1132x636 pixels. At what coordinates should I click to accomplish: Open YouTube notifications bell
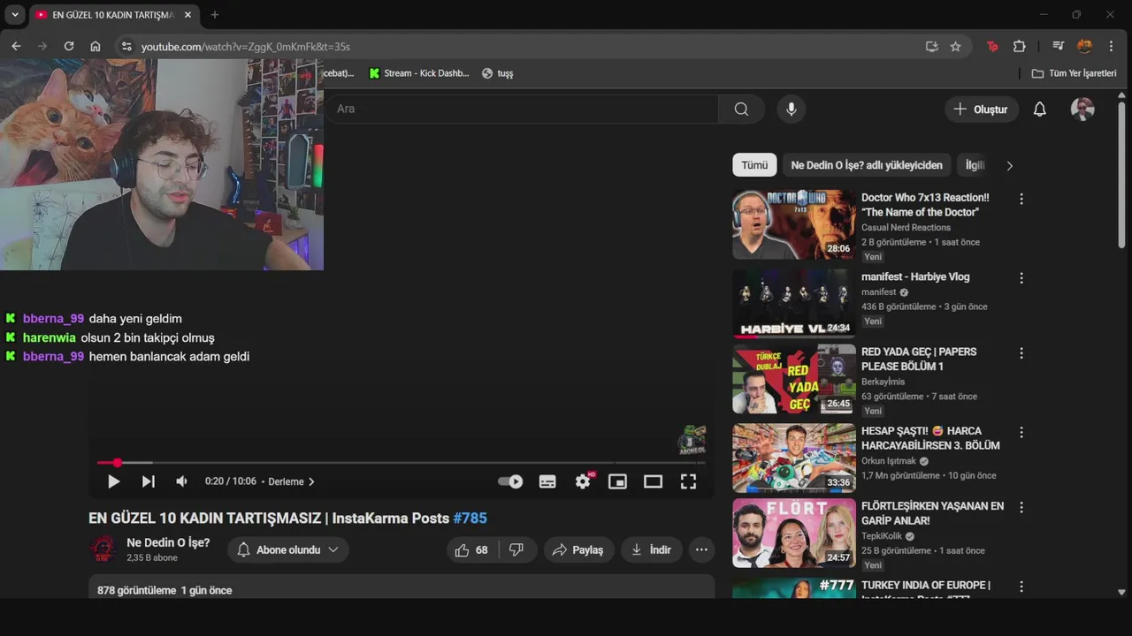pos(1040,109)
